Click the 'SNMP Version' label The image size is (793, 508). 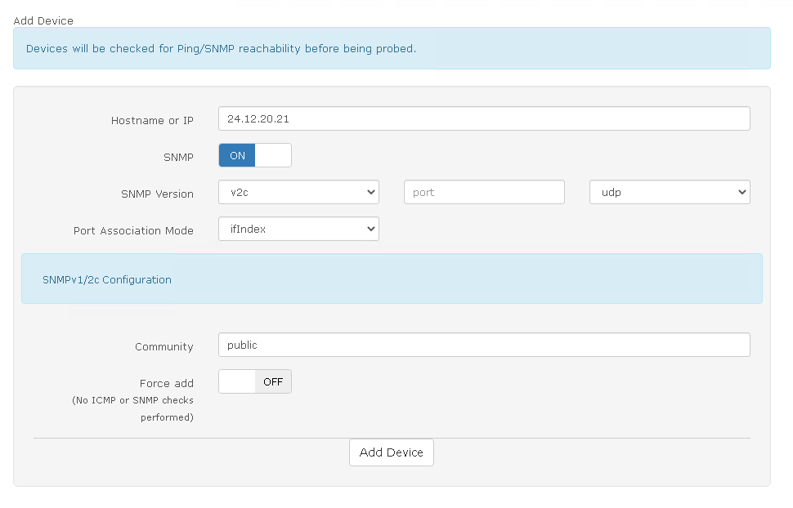coord(157,194)
